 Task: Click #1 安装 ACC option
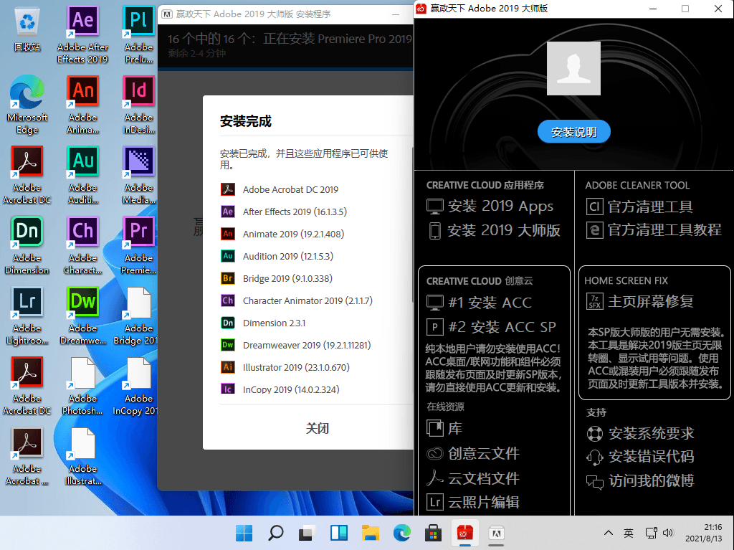[x=480, y=302]
